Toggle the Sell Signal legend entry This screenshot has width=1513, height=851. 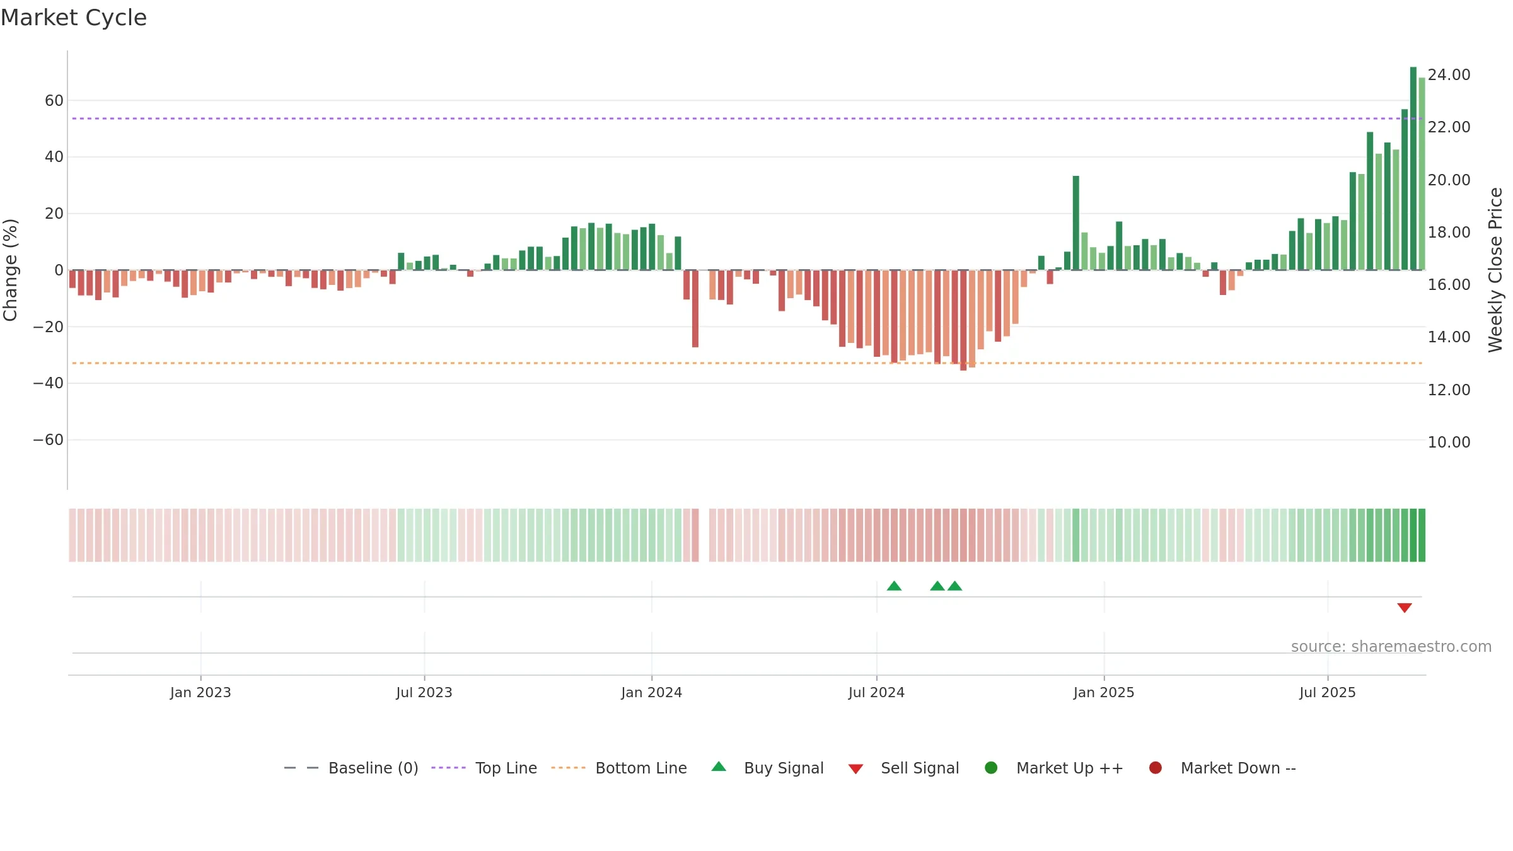click(x=903, y=768)
